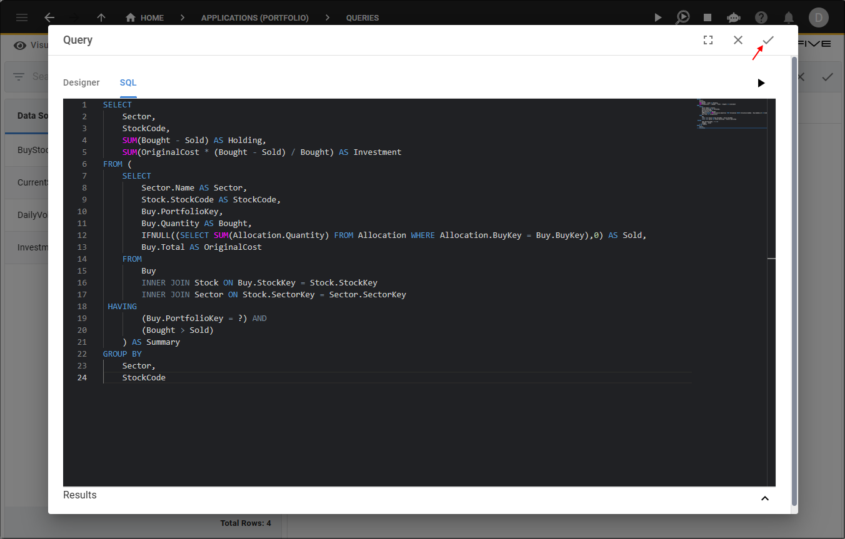Go back with the left arrow icon
The width and height of the screenshot is (845, 539).
(x=49, y=17)
